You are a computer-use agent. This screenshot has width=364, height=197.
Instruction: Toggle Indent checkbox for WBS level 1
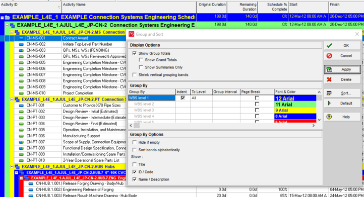click(x=183, y=98)
